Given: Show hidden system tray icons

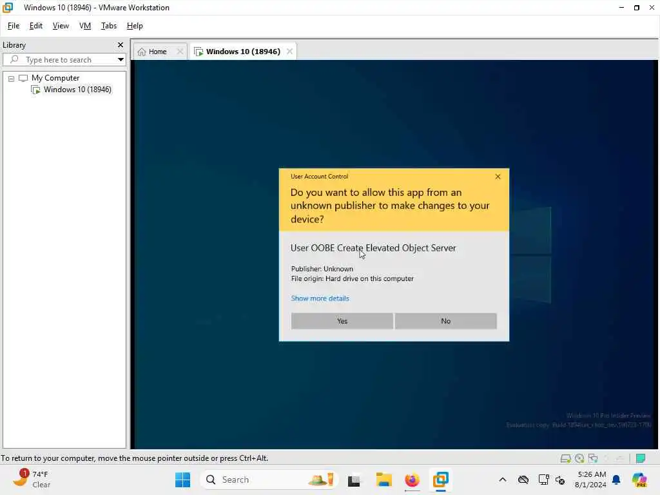Looking at the screenshot, I should pos(503,480).
